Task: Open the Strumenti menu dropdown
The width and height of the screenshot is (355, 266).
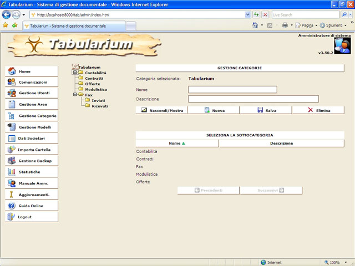Action: tap(346, 25)
